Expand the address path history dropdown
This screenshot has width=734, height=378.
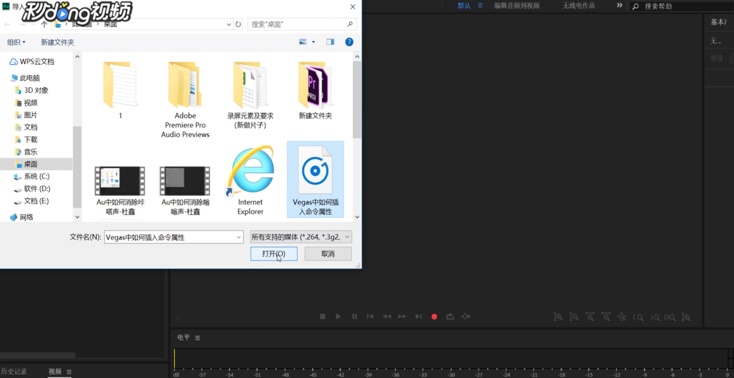pos(229,24)
